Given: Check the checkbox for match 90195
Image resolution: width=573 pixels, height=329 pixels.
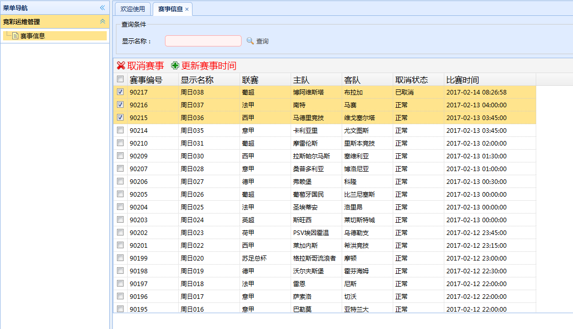Looking at the screenshot, I should click(x=121, y=309).
